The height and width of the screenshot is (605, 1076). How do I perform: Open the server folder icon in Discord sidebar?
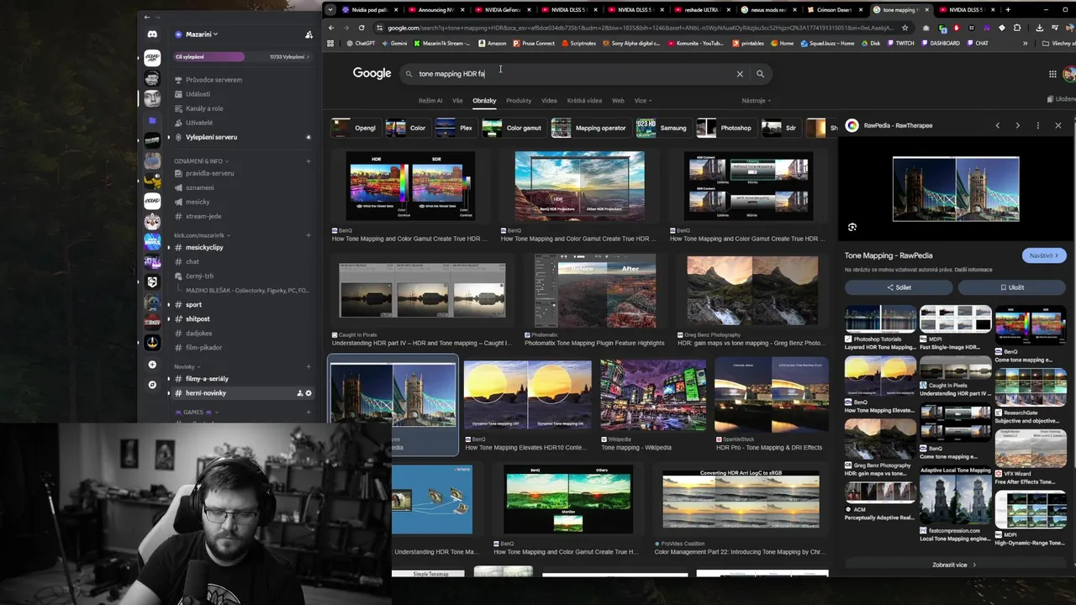(152, 120)
